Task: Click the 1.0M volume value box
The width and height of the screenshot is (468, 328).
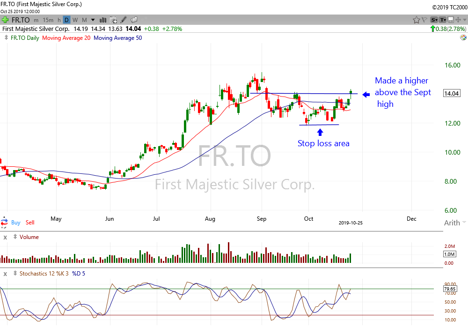Action: pos(449,254)
